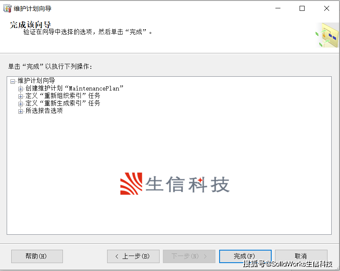Select the 定义"重新生成索引"任务 item
The width and height of the screenshot is (340, 271).
(x=63, y=103)
